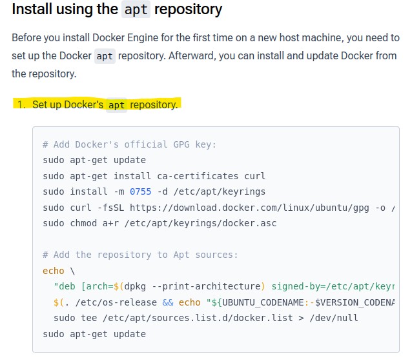Click the 'sudo tee /etc/apt/sources.list.d/docker.list' line
Image resolution: width=412 pixels, height=361 pixels.
click(206, 318)
